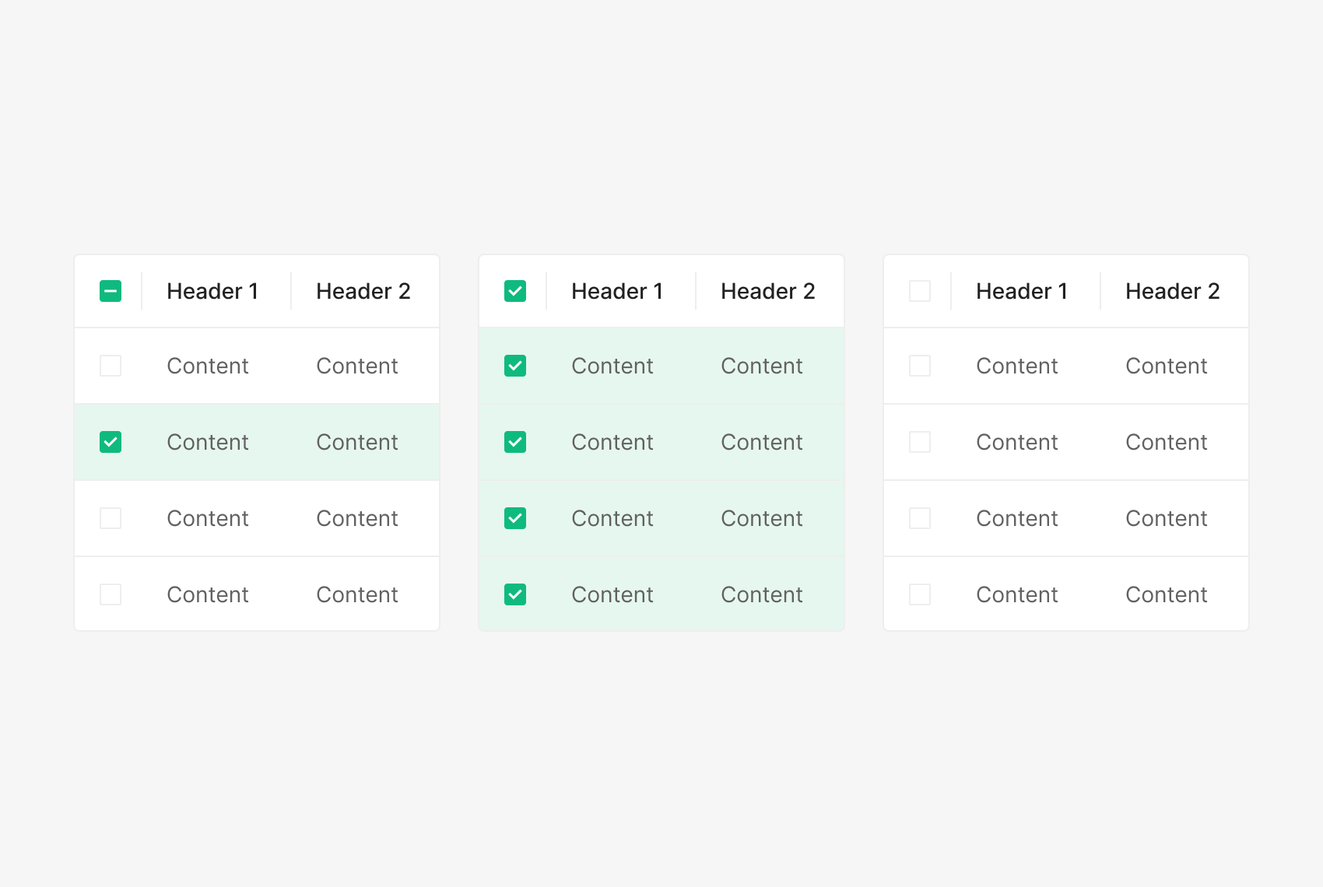Check the last row checkbox in left table
Screen dimensions: 1323x887
tap(111, 594)
